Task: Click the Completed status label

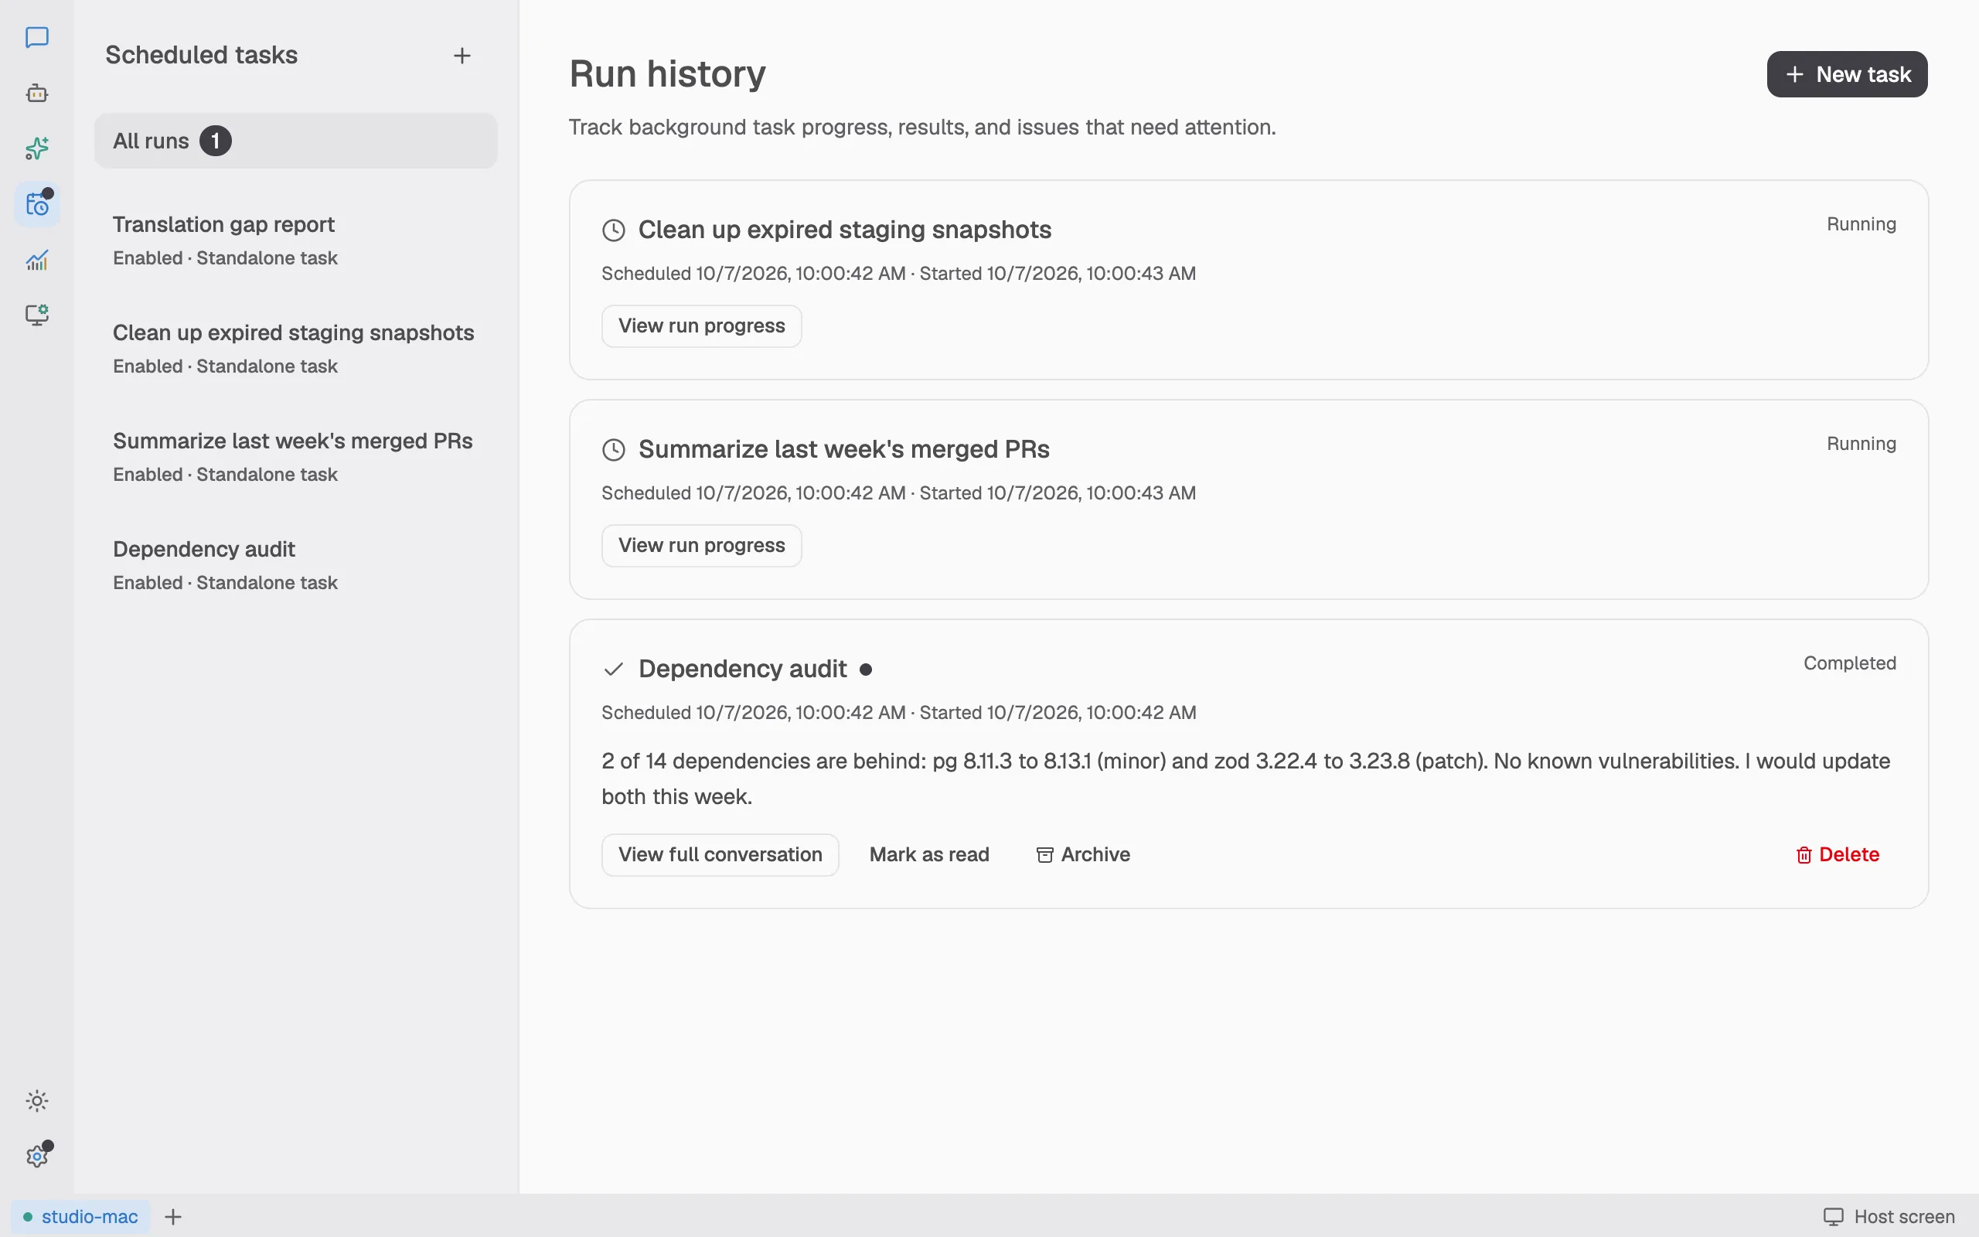Action: click(1850, 663)
